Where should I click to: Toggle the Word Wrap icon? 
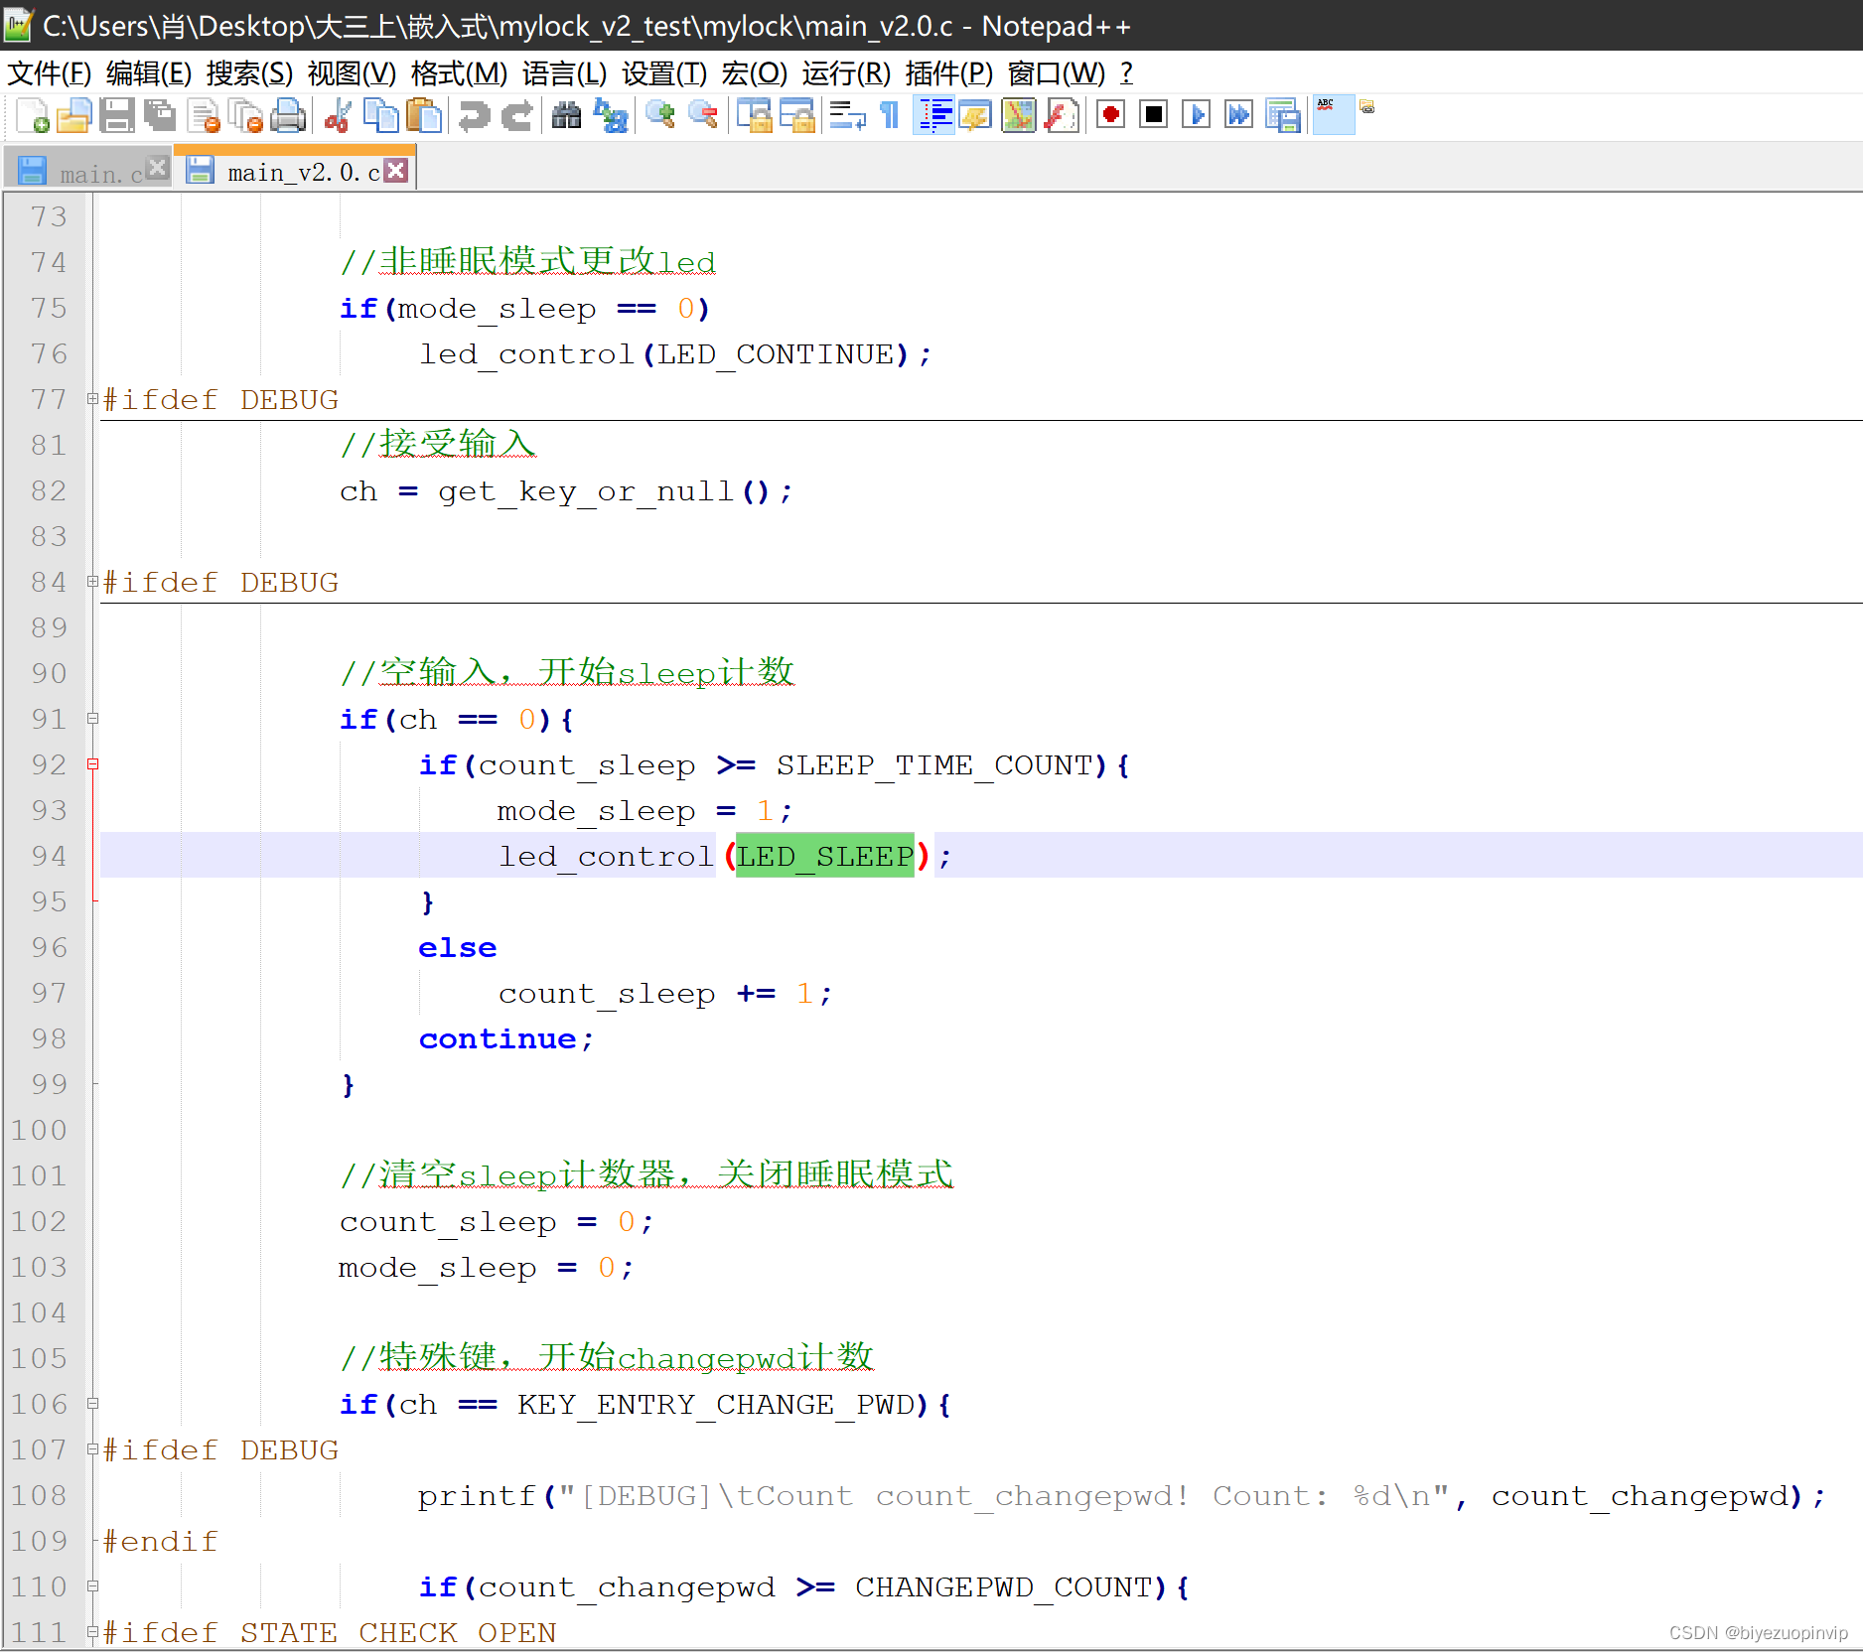(x=847, y=116)
